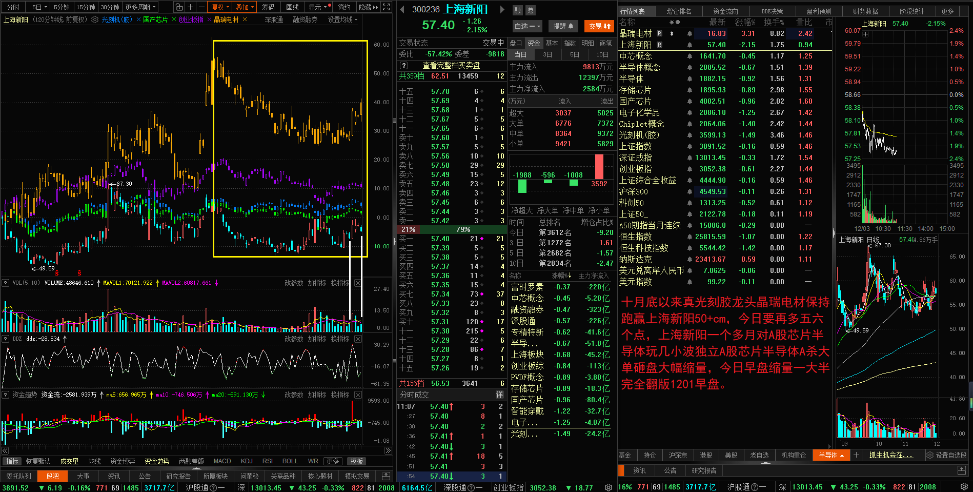Remove 晶瑞电材 overlay with its X
973x492 pixels.
coord(245,19)
